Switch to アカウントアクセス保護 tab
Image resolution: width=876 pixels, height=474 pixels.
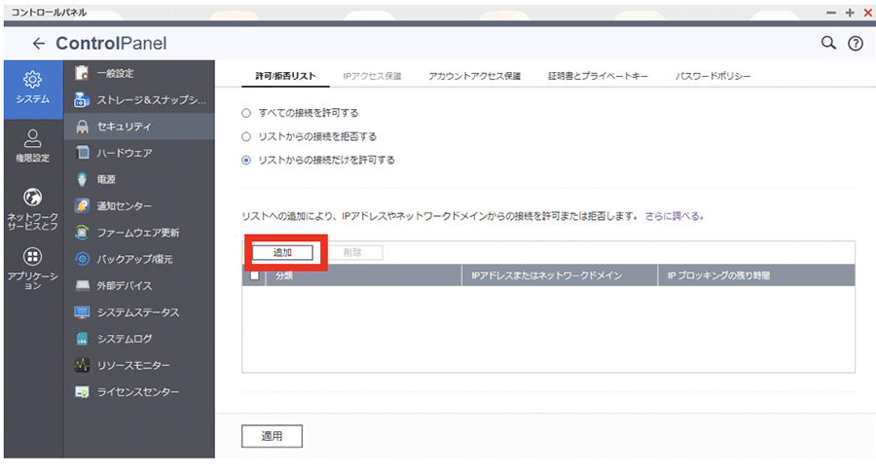point(474,76)
